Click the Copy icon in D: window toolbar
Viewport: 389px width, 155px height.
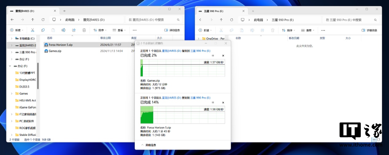point(43,30)
